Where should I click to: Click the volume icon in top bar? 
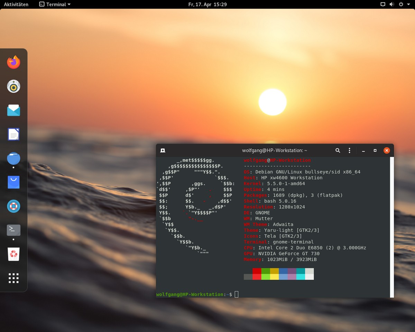pos(392,4)
